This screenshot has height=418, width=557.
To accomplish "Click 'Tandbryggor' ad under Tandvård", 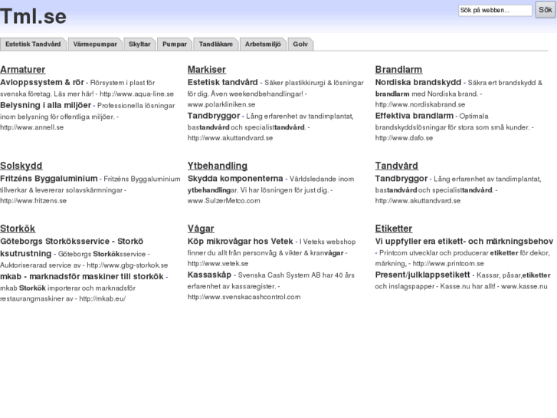I will click(x=401, y=179).
